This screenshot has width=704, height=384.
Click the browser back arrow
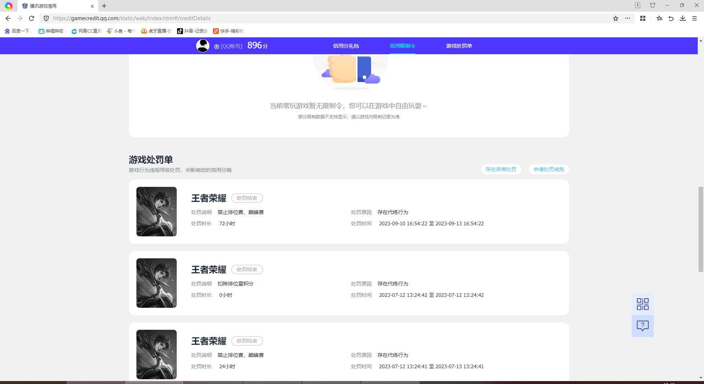8,18
